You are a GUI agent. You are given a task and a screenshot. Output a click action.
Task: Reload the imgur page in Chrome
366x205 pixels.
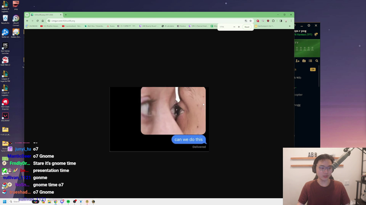38,21
